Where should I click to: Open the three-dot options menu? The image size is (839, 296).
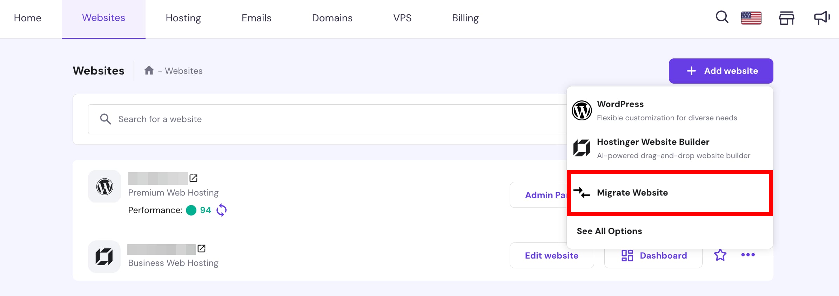748,255
